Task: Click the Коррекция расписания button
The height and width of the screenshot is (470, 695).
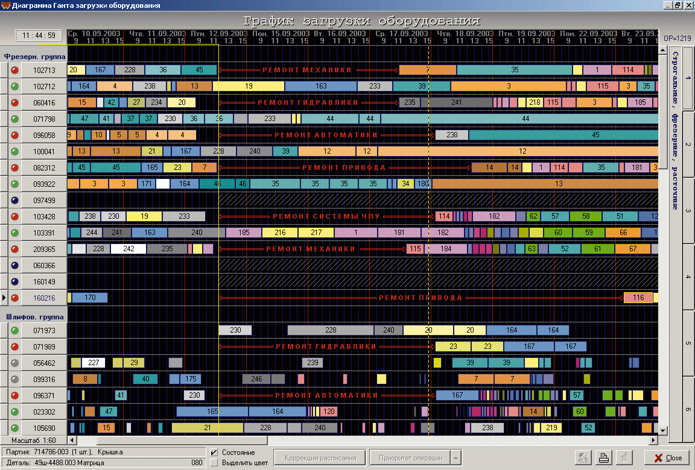Action: point(320,458)
